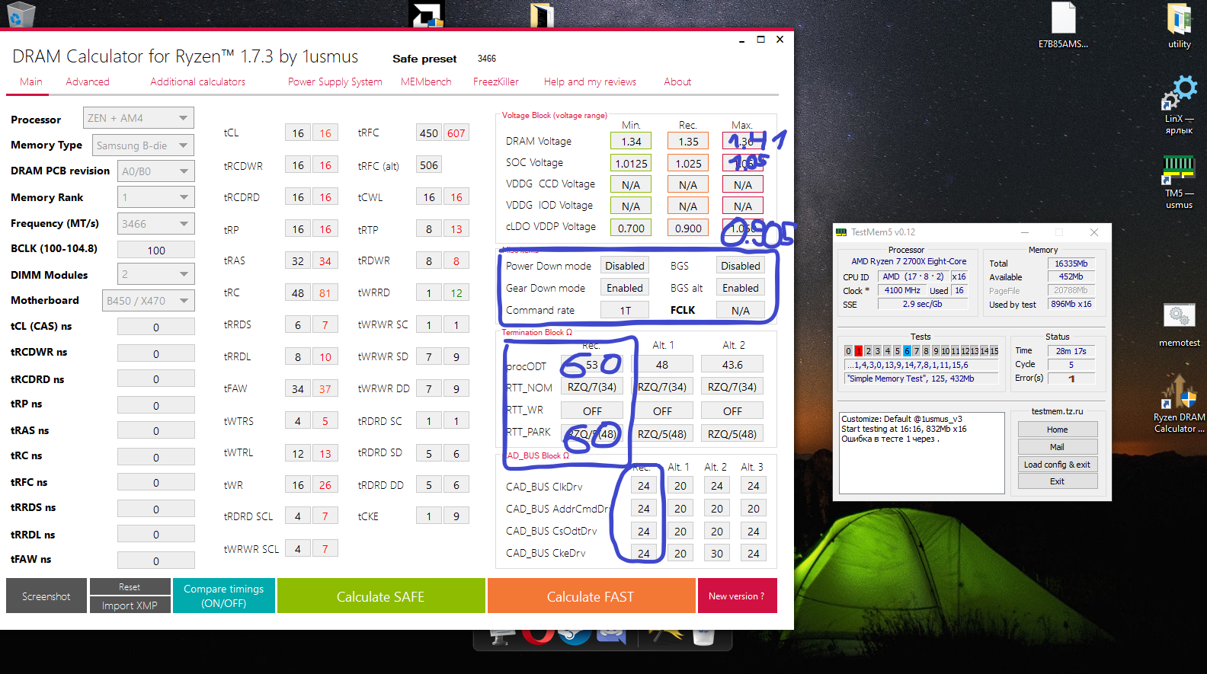Expand the Motherboard dropdown
Viewport: 1207px width, 674px height.
[149, 301]
